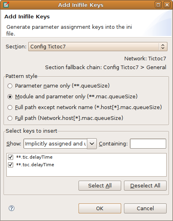Click the window icon in title bar
Screen dimensions: 173x221
point(6,5)
